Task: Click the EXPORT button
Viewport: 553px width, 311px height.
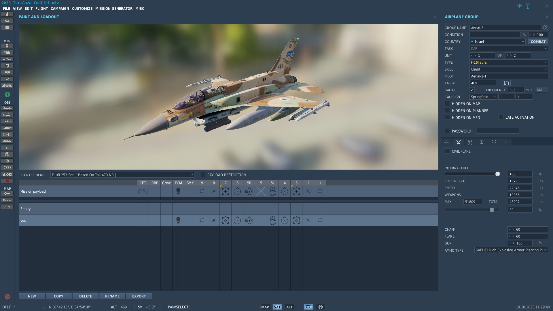Action: coord(139,296)
